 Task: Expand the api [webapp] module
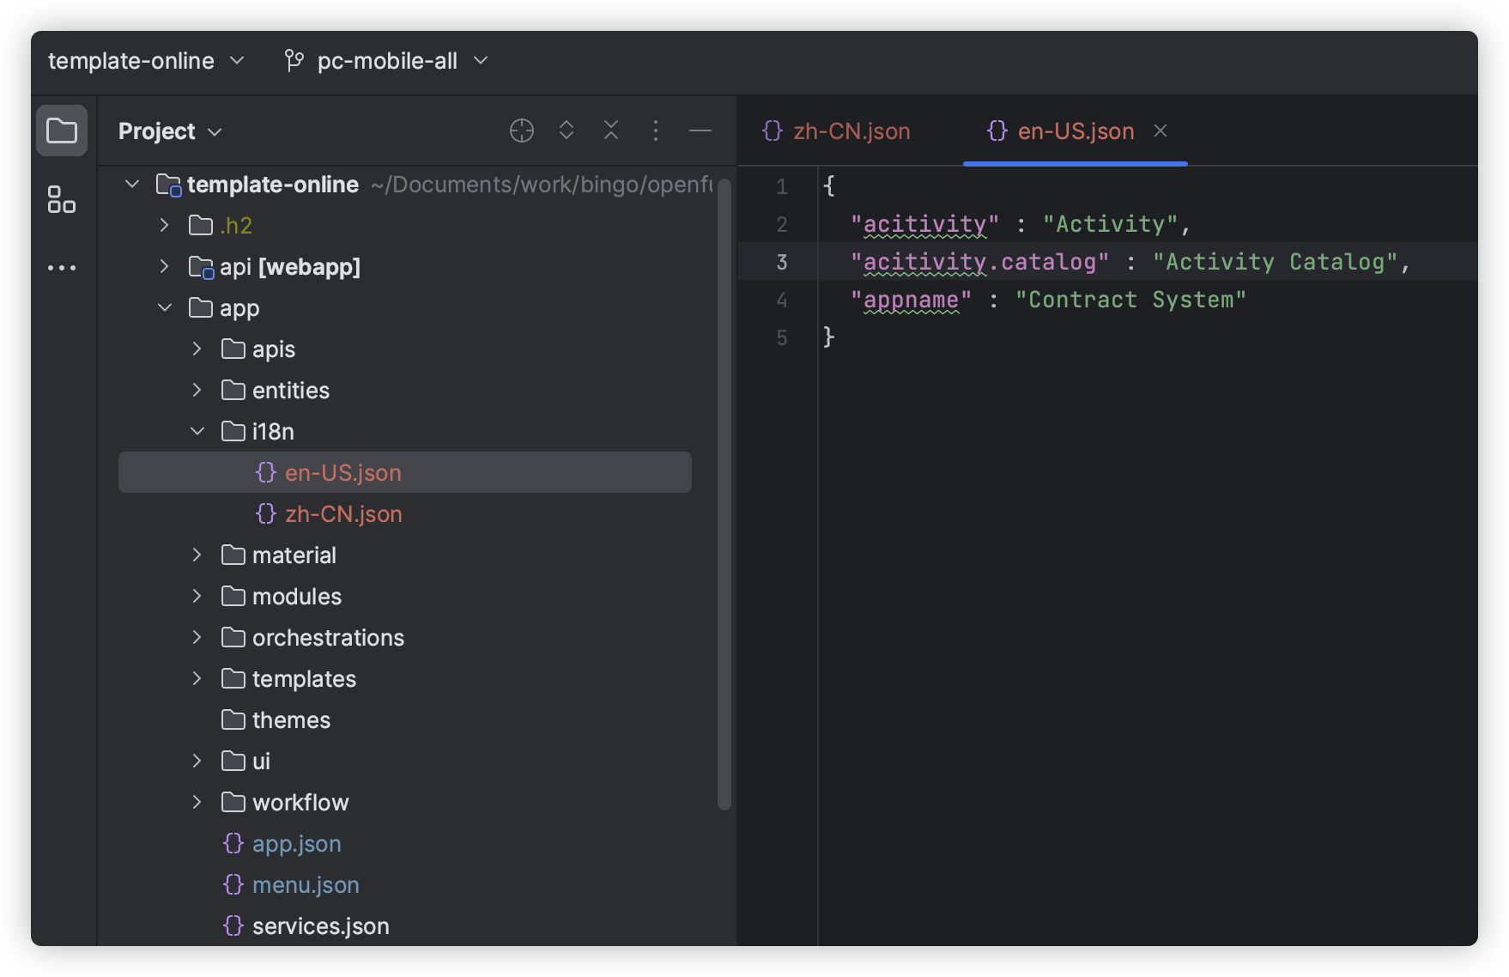(165, 267)
